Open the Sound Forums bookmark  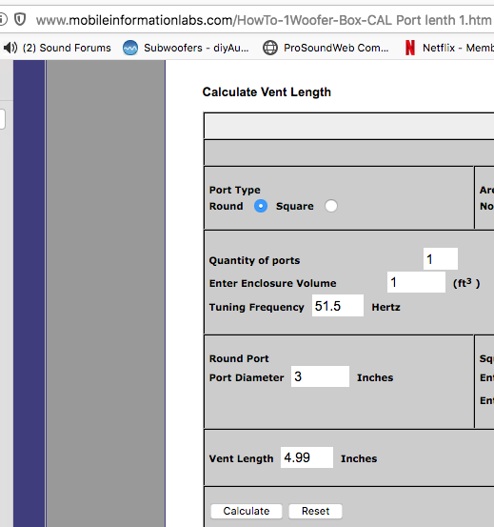point(57,48)
